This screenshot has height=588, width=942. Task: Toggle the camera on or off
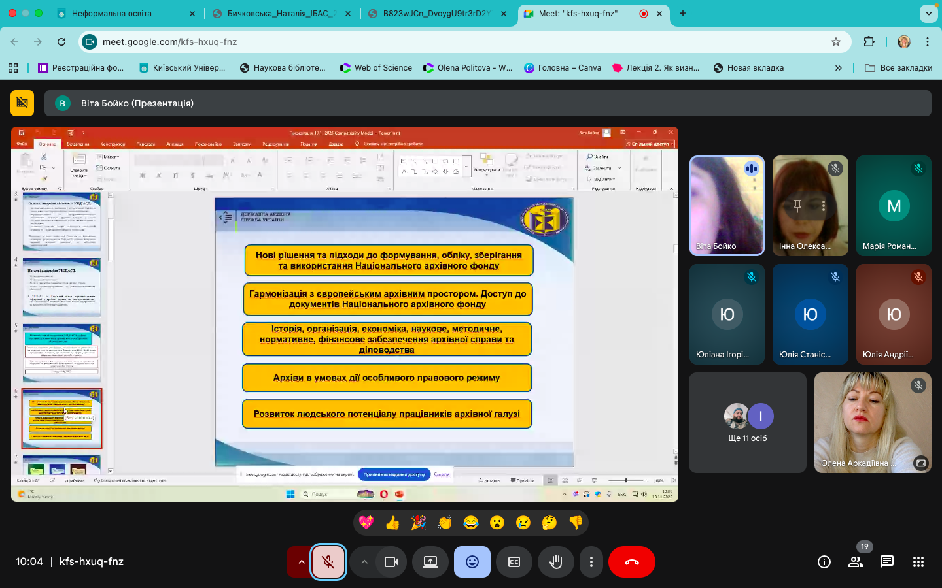tap(391, 562)
